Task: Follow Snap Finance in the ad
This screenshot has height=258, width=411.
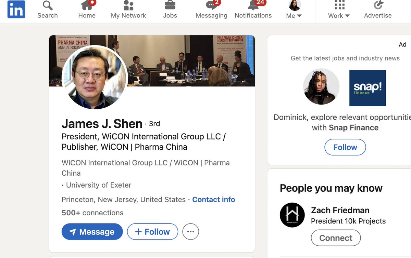Action: click(x=345, y=147)
